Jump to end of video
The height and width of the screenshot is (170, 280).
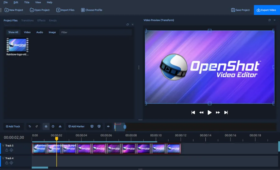click(226, 113)
